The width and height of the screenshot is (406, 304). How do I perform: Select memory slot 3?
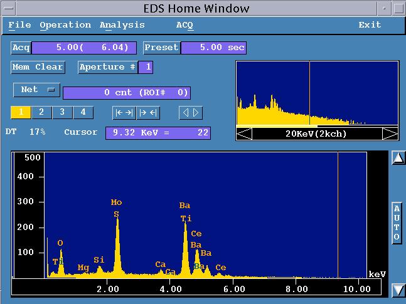point(62,113)
